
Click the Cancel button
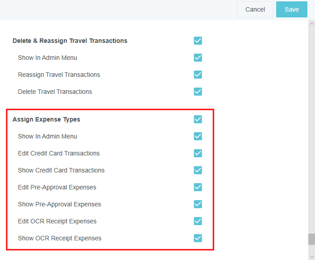(255, 9)
